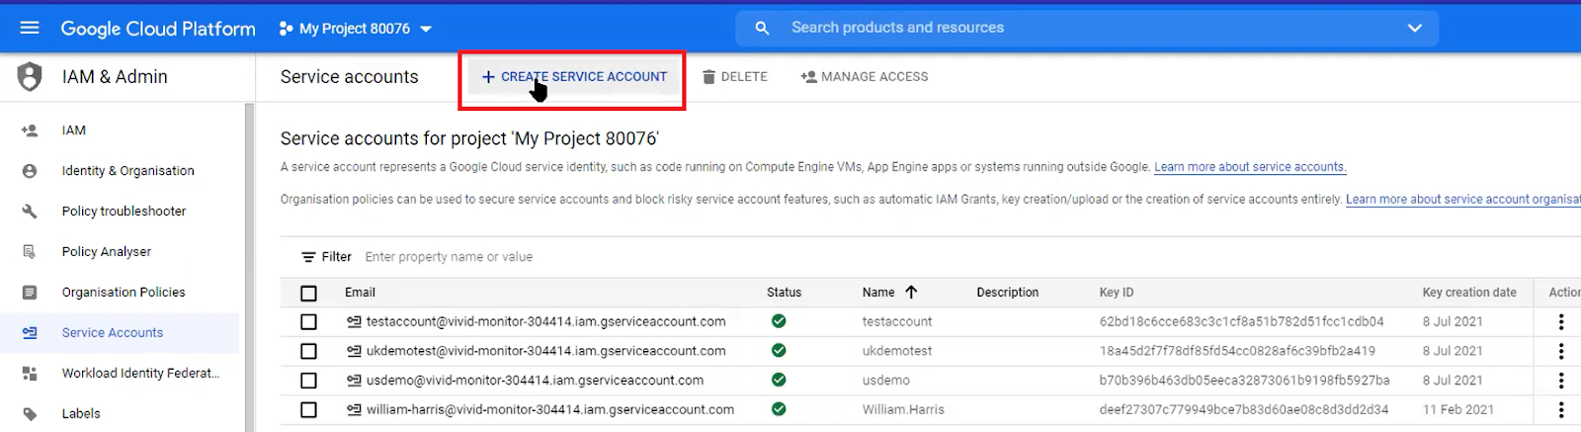Select Service Accounts in the sidebar
This screenshot has height=432, width=1581.
pos(120,333)
